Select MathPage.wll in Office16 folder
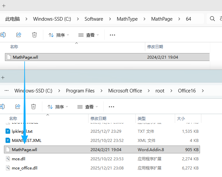This screenshot has height=177, width=222. (x=102, y=149)
